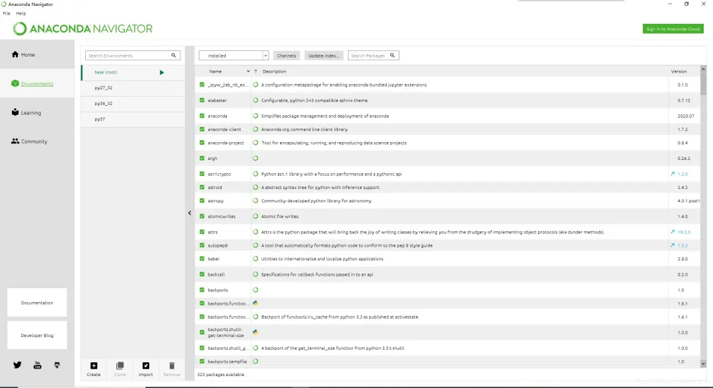
Task: Click the Version column header
Action: [679, 71]
